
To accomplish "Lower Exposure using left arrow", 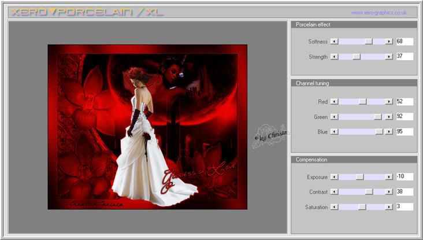I will pos(334,177).
